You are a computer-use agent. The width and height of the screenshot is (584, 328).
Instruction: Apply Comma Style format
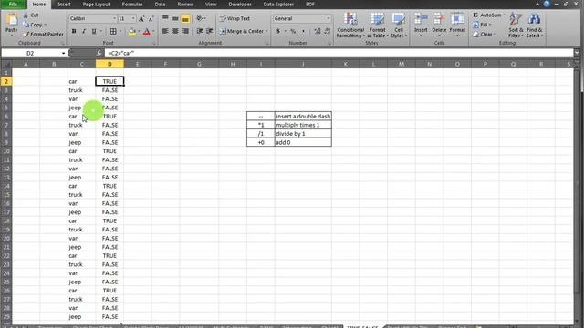(303, 32)
